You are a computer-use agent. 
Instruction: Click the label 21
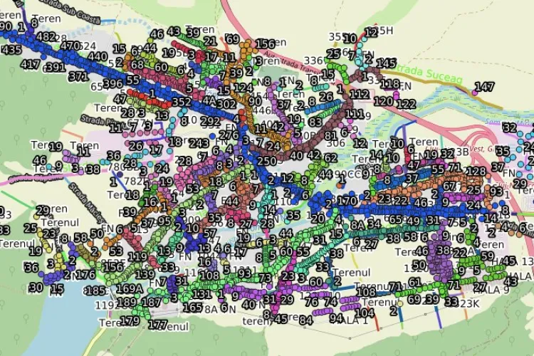point(210,41)
